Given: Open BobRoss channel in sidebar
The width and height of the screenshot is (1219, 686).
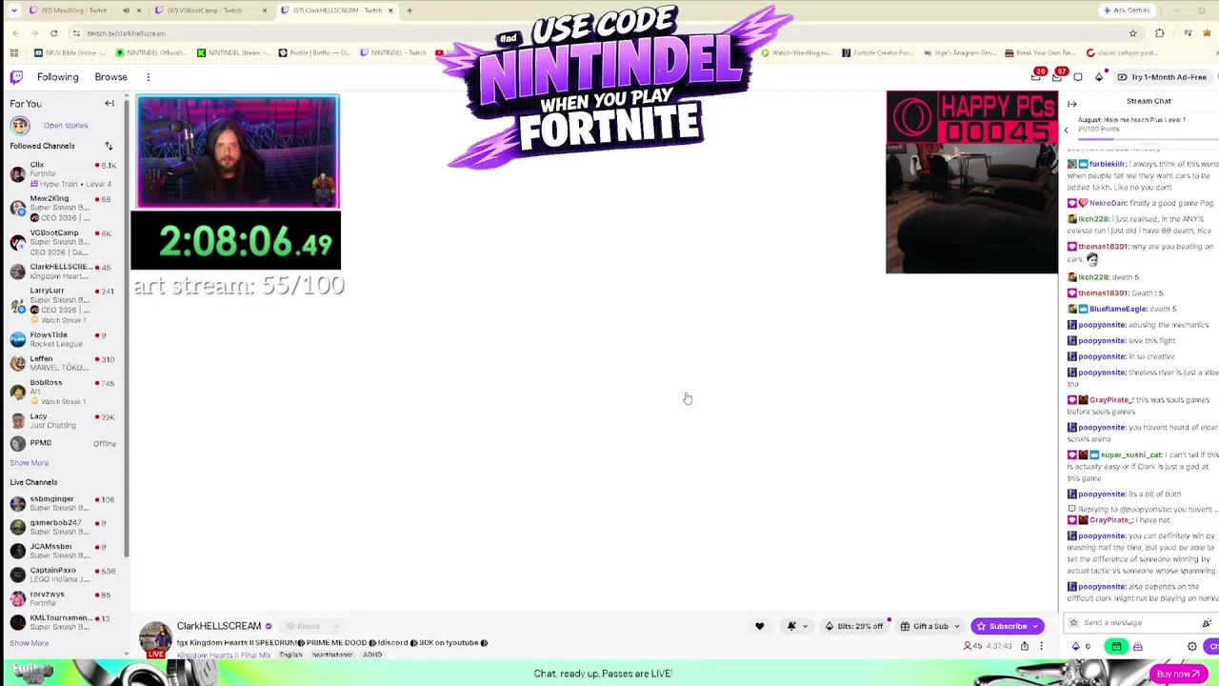Looking at the screenshot, I should 63,391.
